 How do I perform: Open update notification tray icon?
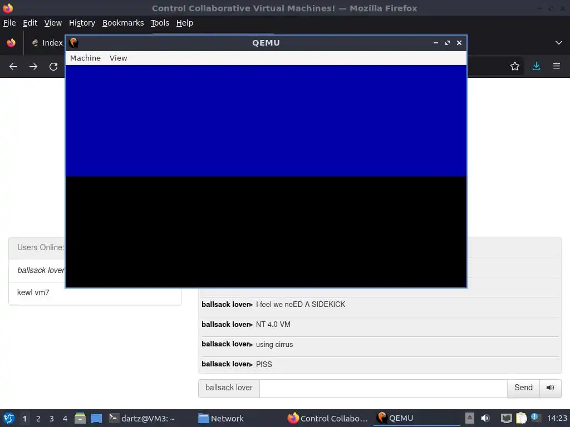click(535, 418)
